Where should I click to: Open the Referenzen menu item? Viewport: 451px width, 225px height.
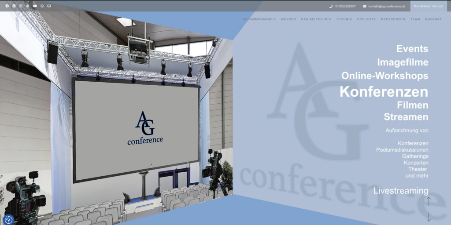(393, 19)
